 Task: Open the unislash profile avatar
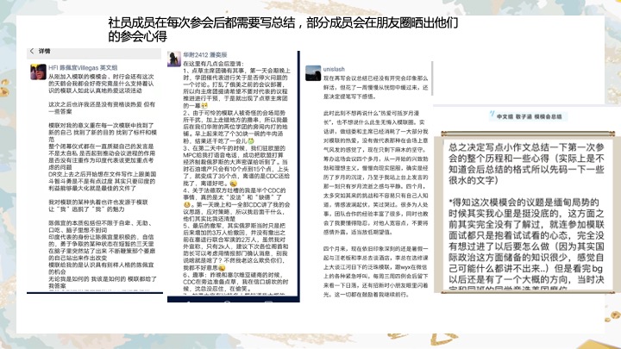coord(314,69)
